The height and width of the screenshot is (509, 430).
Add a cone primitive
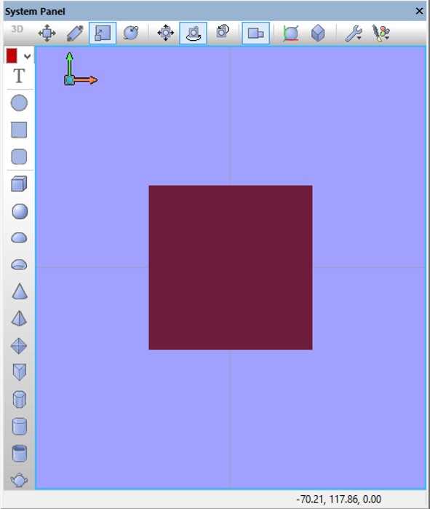tap(20, 291)
